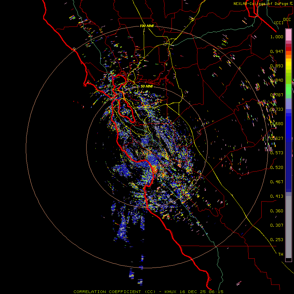Screen dimensions: 294x294
Task: Click the 0.680 scale label
Action: (277, 124)
